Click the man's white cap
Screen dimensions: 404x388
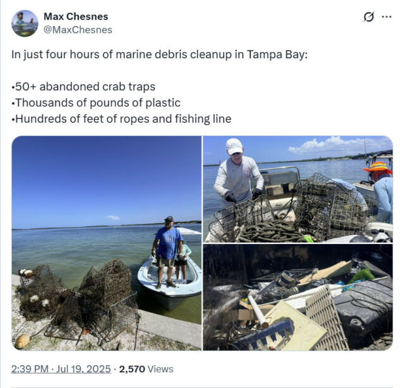click(234, 146)
